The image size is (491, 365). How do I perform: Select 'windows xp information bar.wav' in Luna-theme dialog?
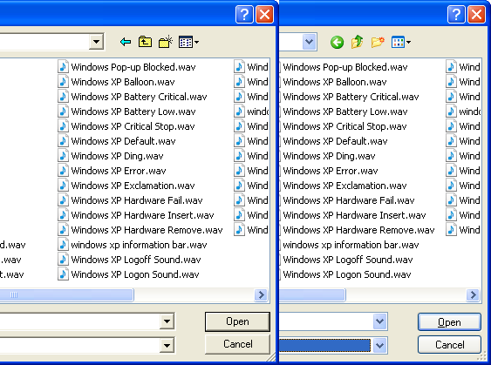point(351,245)
